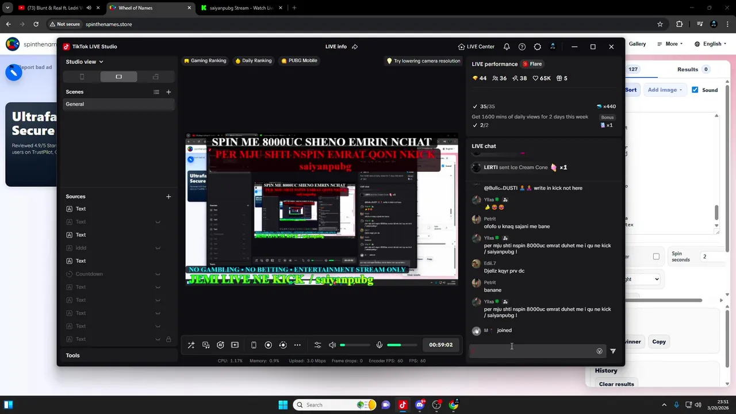
Task: Toggle the Sound checkbox in Wheel of Names
Action: (x=695, y=90)
